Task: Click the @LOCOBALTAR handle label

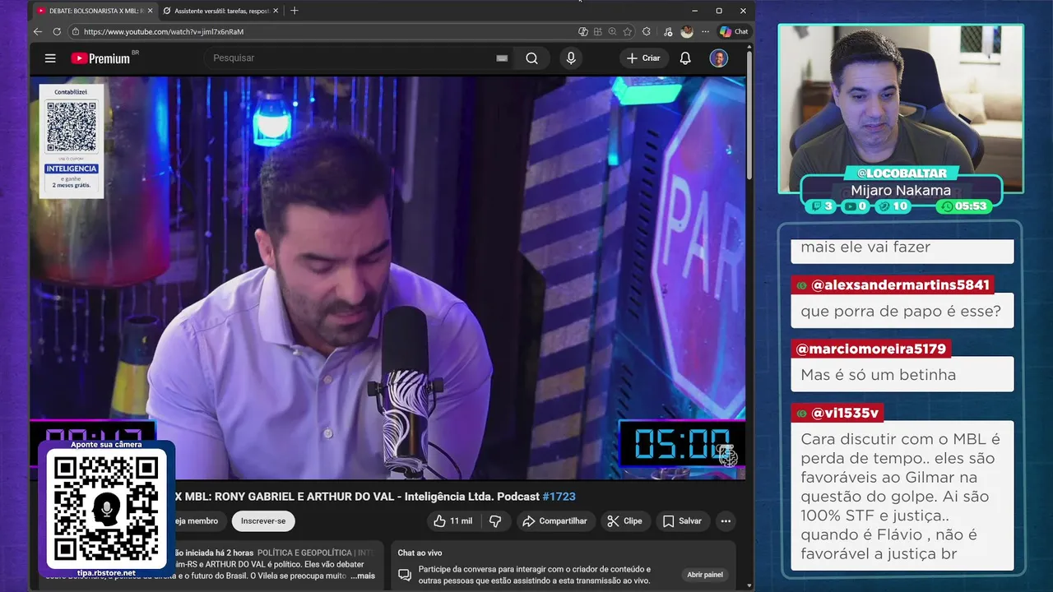Action: coord(901,173)
